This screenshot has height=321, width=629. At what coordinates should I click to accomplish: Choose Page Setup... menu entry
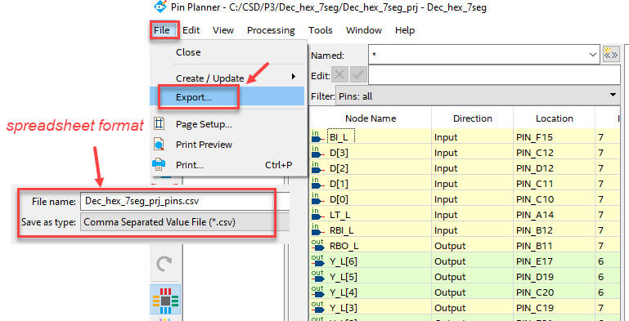pyautogui.click(x=227, y=124)
